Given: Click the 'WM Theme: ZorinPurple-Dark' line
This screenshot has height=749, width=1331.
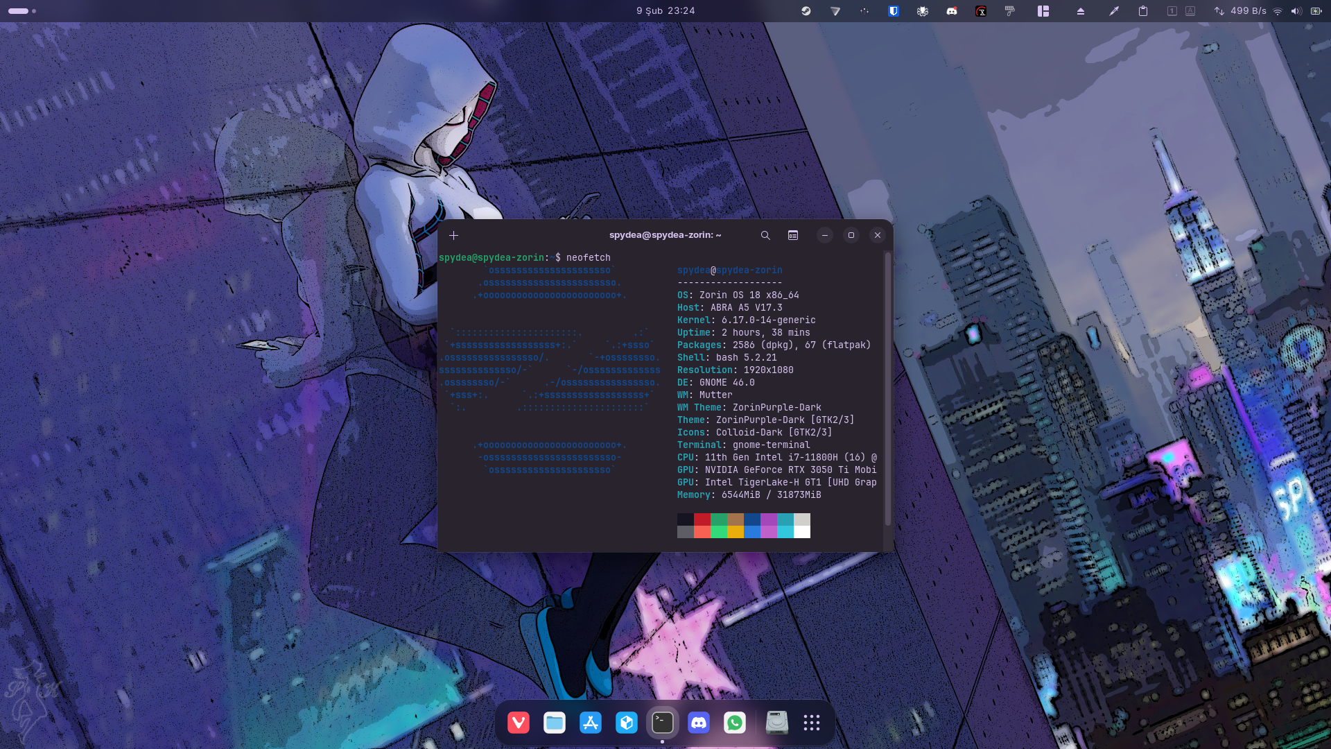Looking at the screenshot, I should (x=749, y=408).
